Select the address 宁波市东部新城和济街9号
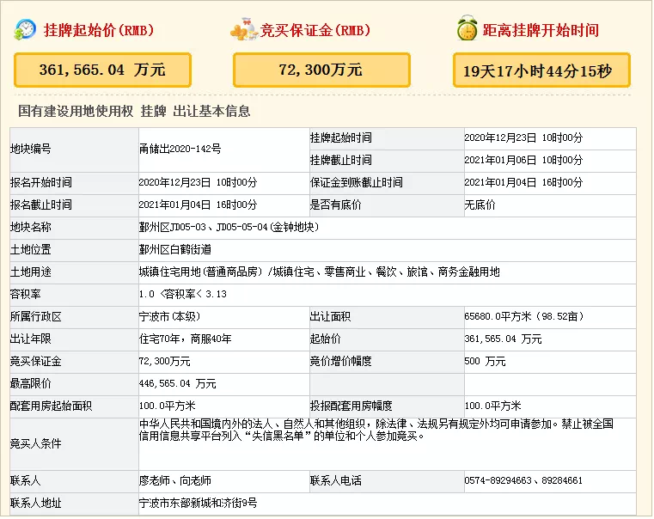The height and width of the screenshot is (519, 654). click(199, 504)
